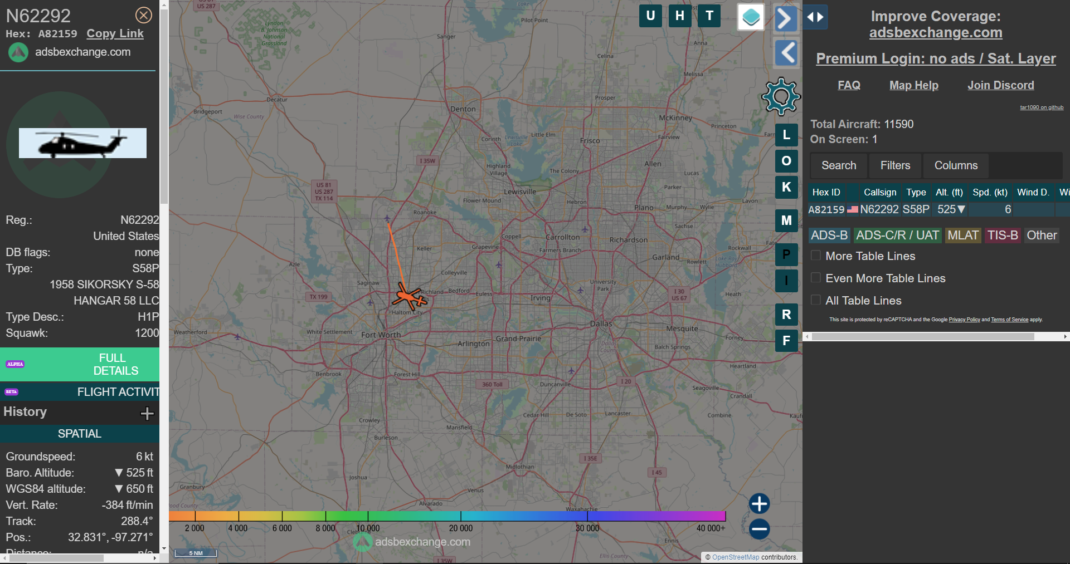Close the N62292 aircraft info panel

[x=144, y=15]
